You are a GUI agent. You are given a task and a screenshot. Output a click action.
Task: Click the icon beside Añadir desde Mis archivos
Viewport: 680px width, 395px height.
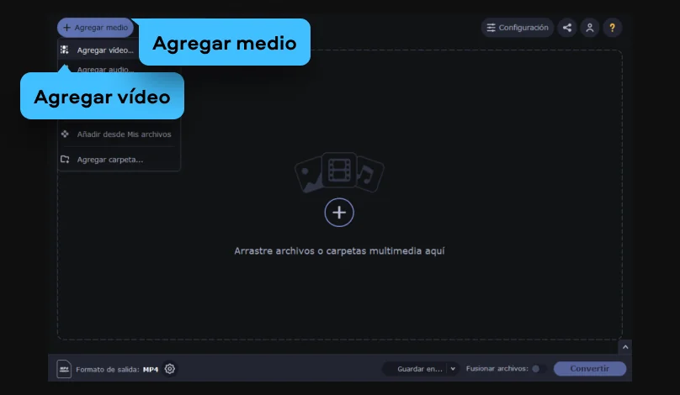(65, 134)
